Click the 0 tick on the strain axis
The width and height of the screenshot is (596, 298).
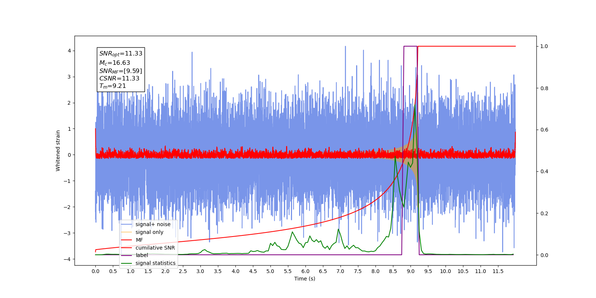pos(69,155)
